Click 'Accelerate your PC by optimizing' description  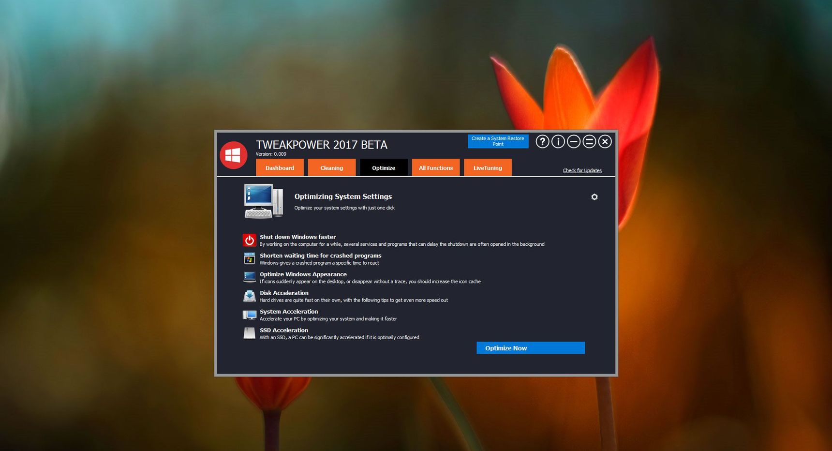tap(328, 319)
